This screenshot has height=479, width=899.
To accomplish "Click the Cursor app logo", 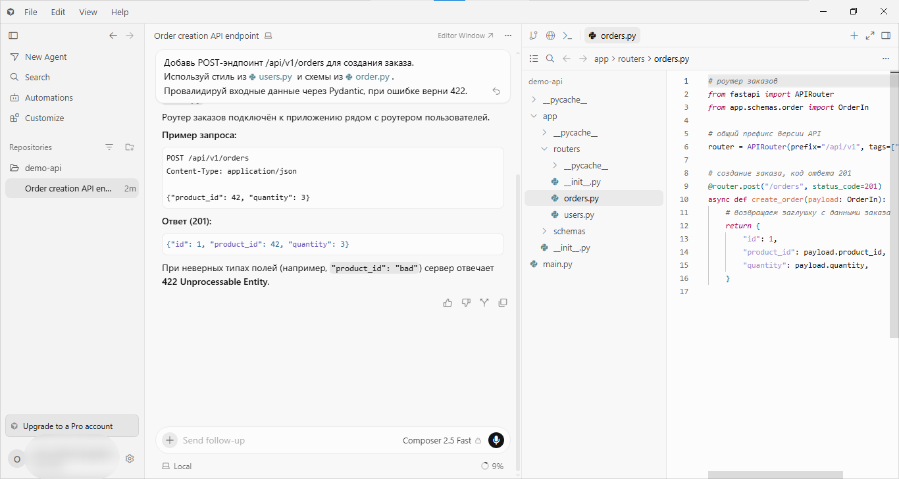I will pos(11,12).
